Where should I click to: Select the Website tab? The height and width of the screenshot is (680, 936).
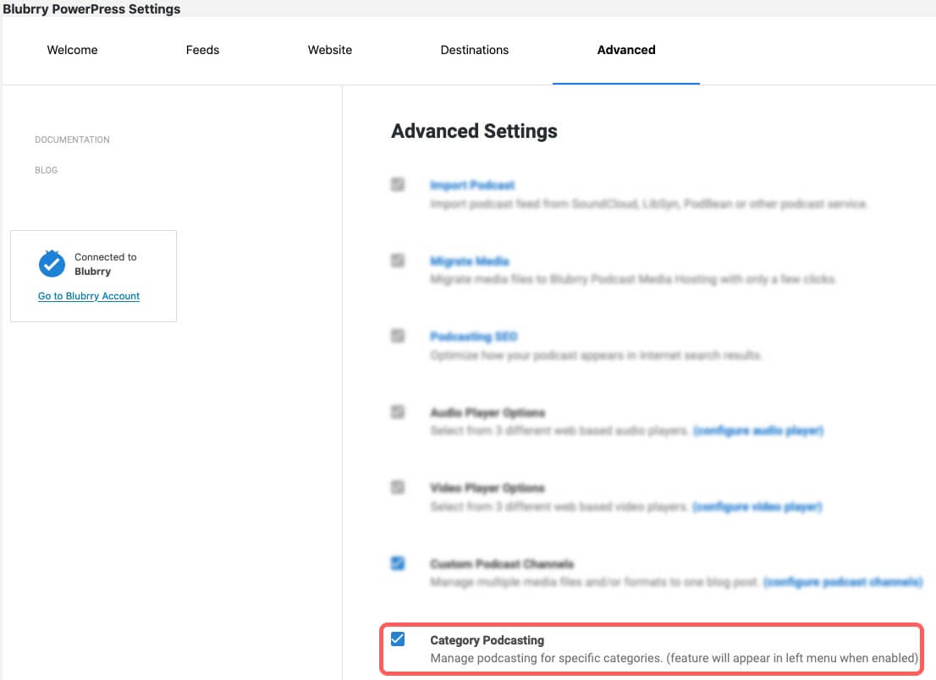pos(329,50)
